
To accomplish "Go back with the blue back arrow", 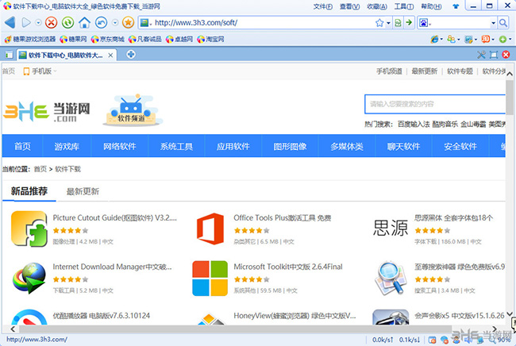I will (10, 22).
